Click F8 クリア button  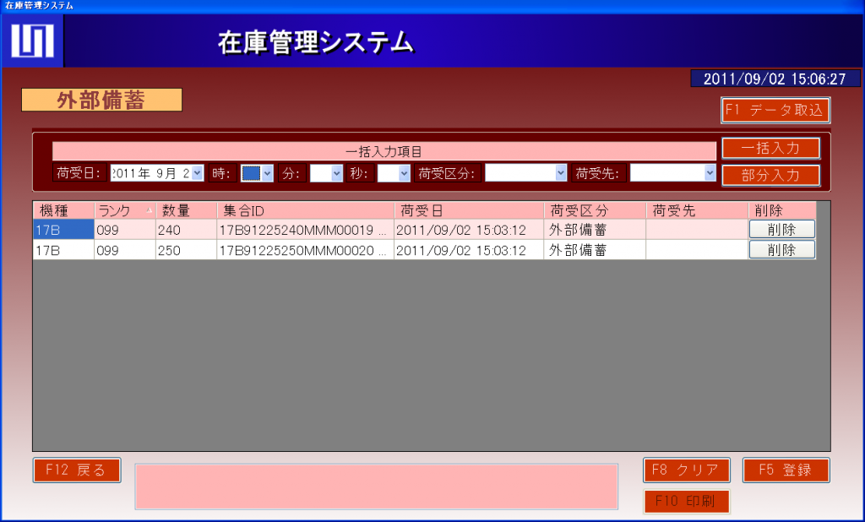pyautogui.click(x=686, y=470)
